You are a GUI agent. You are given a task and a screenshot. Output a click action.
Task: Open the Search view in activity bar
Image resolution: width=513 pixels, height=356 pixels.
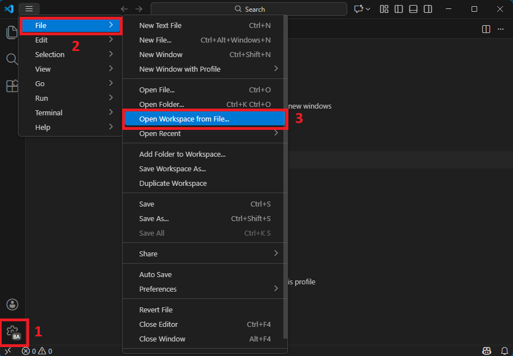pyautogui.click(x=12, y=59)
